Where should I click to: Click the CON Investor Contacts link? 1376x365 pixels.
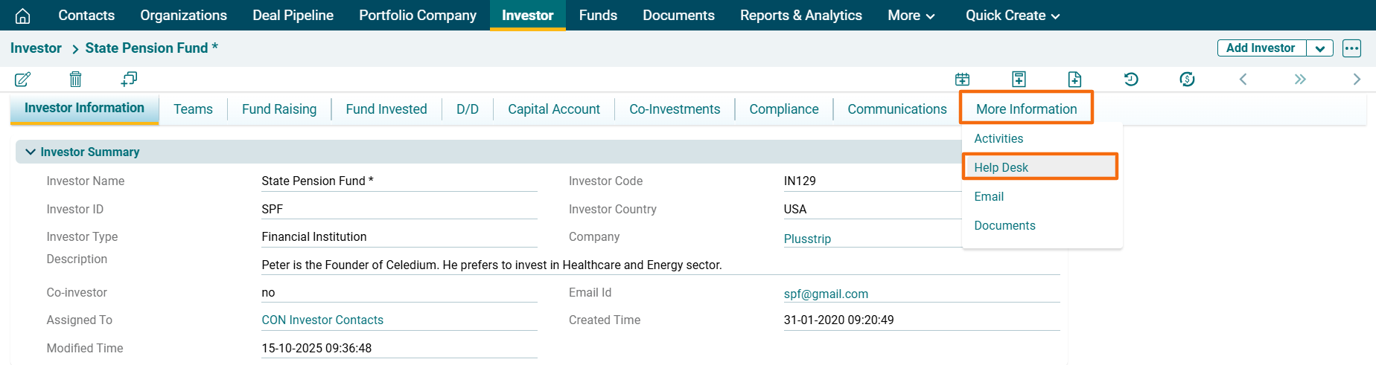pos(322,320)
